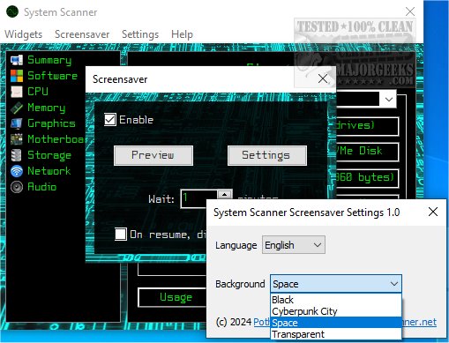The height and width of the screenshot is (343, 449).
Task: Select the Software Windows logo icon
Action: point(17,76)
